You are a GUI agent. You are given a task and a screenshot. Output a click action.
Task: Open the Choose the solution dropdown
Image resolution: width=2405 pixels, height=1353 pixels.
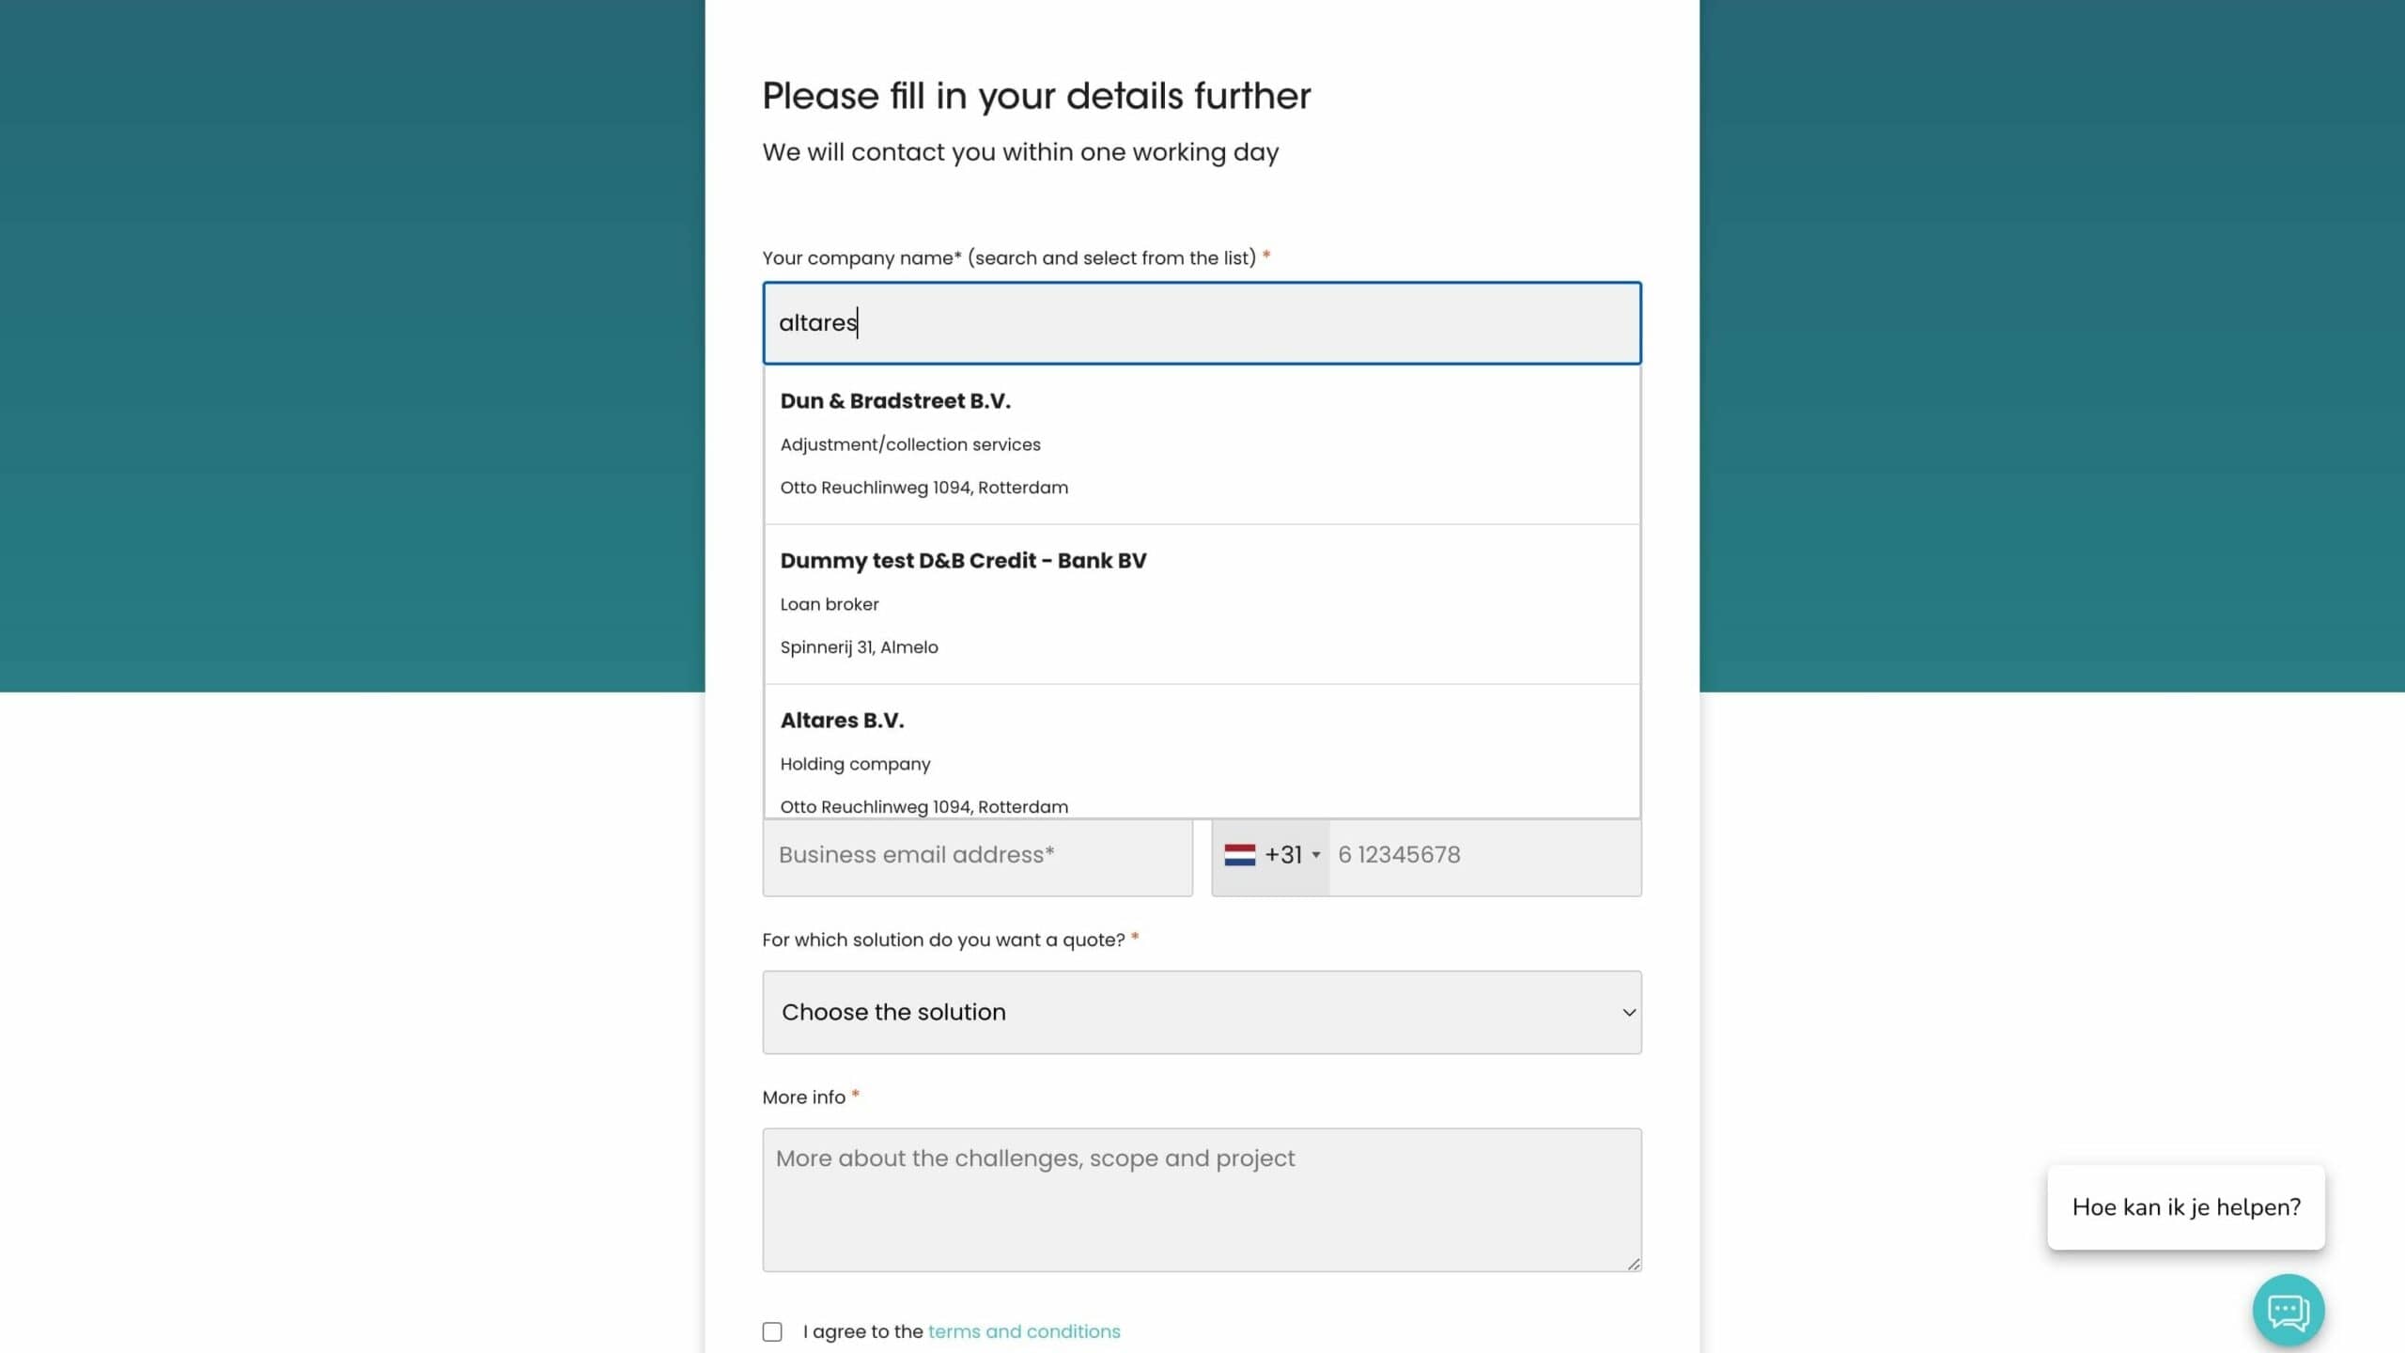1202,1012
